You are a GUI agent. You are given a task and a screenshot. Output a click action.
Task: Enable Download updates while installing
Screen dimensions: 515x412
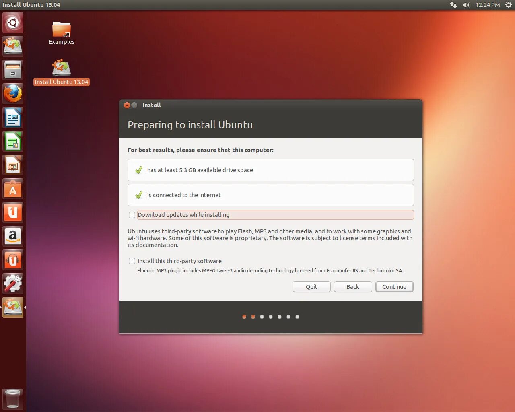point(132,215)
